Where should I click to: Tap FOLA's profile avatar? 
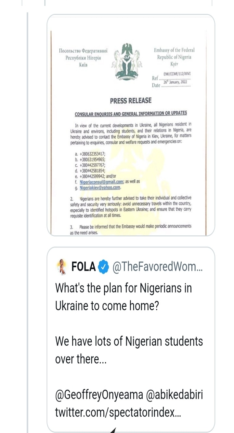(62, 267)
